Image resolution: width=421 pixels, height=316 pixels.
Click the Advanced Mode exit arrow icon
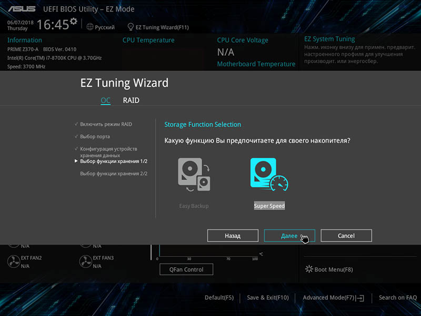pos(360,298)
